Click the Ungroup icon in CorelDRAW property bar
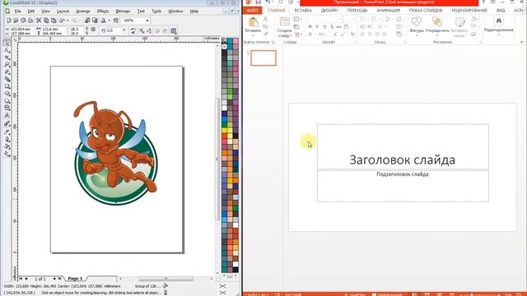 (142, 31)
